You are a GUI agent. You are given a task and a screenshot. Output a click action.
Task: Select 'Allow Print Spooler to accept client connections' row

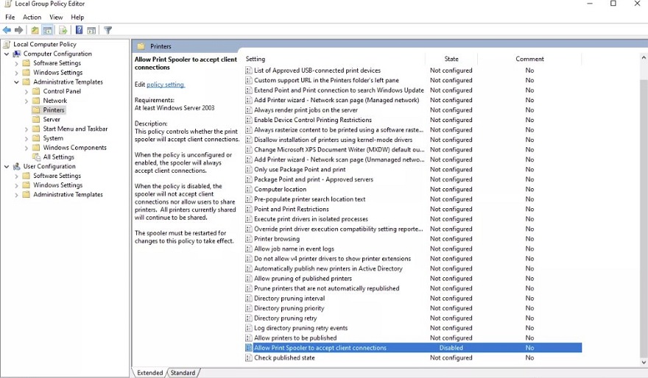413,348
